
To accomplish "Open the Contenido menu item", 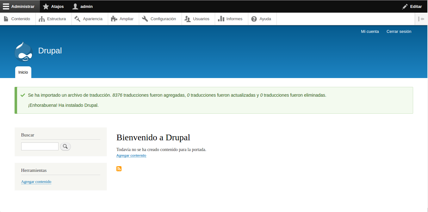I will tap(18, 19).
